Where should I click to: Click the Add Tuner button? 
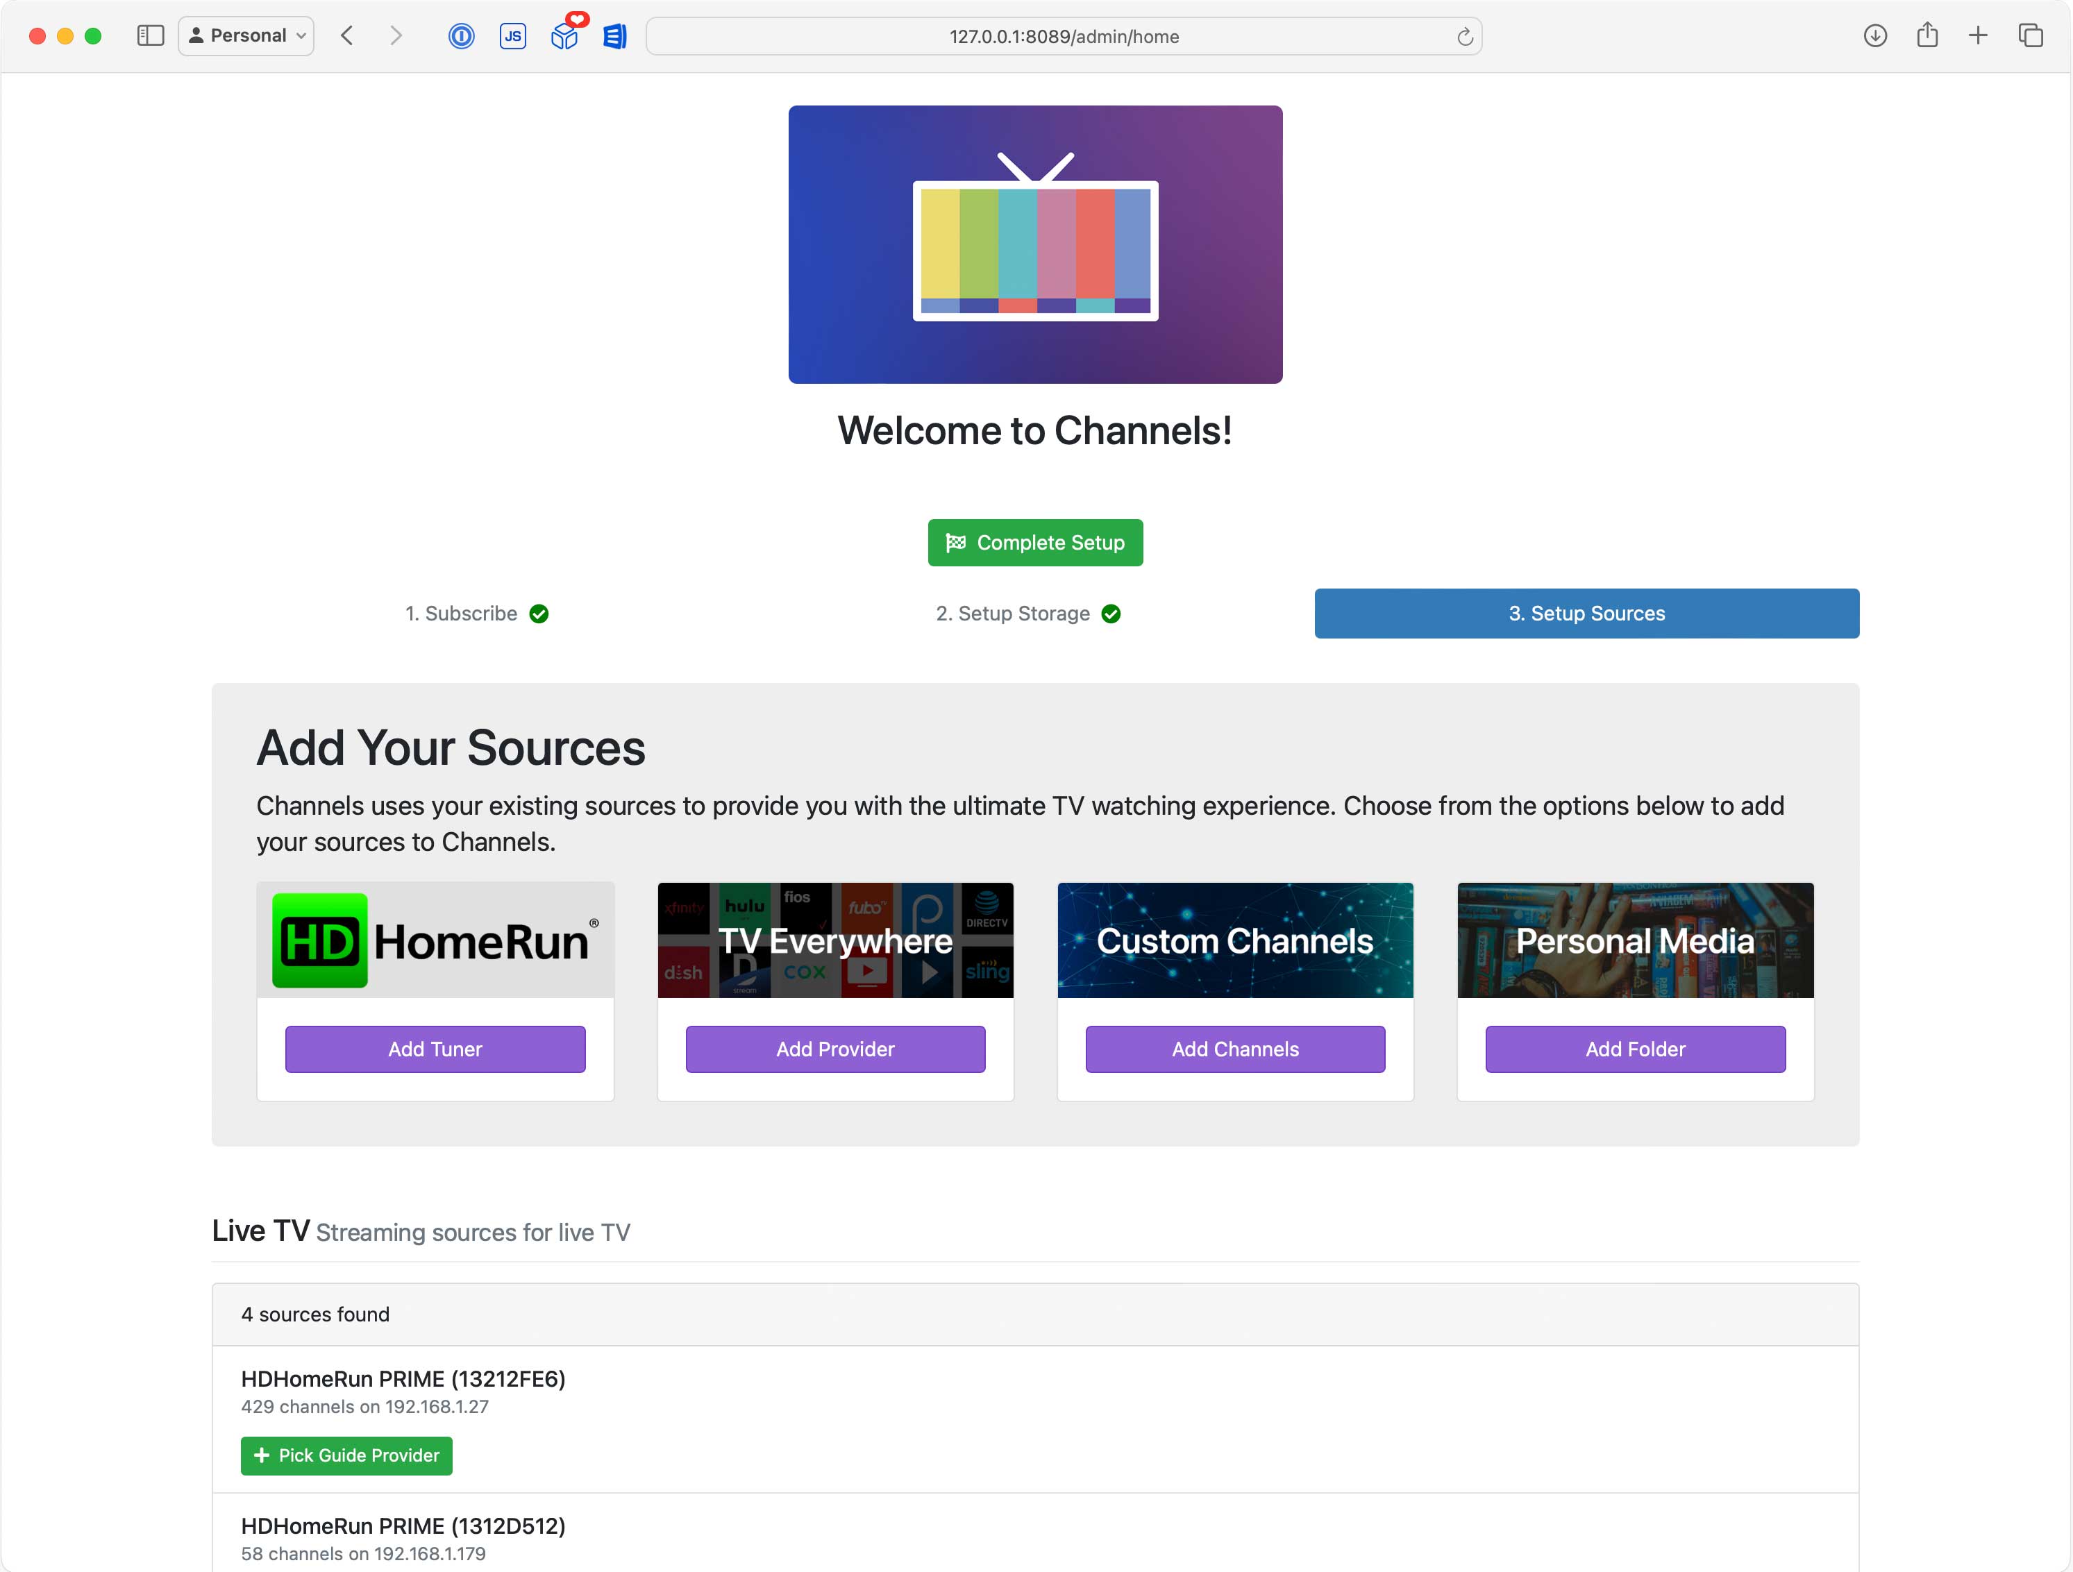tap(435, 1049)
